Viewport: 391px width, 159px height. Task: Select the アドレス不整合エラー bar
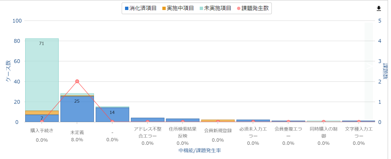(148, 120)
